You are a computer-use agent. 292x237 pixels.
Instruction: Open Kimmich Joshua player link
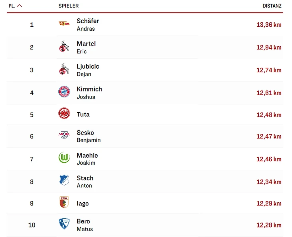coord(89,93)
